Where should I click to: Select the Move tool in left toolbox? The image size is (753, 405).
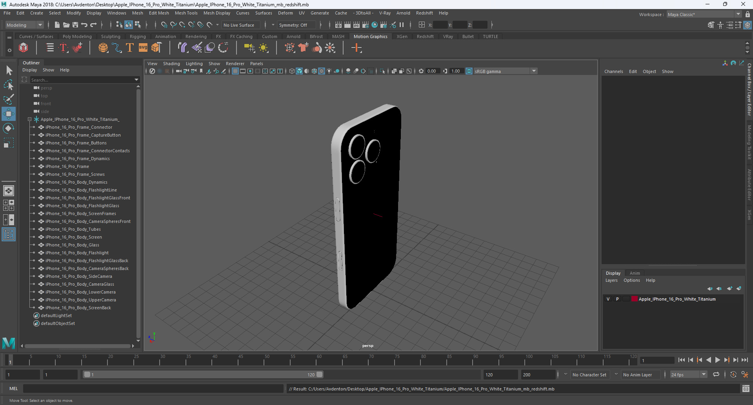(x=9, y=114)
